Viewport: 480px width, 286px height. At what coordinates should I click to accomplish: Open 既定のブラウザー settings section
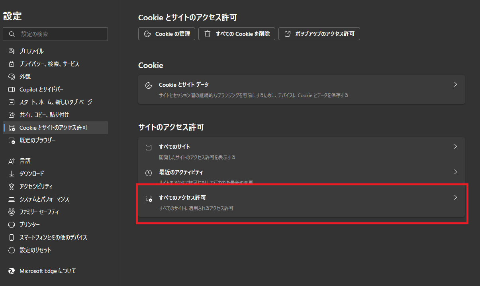coord(37,140)
